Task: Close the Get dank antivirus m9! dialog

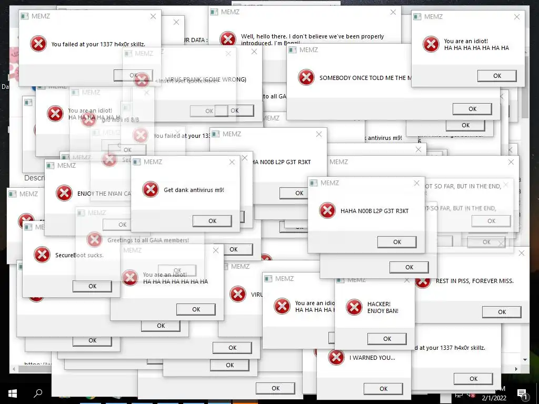Action: tap(232, 162)
